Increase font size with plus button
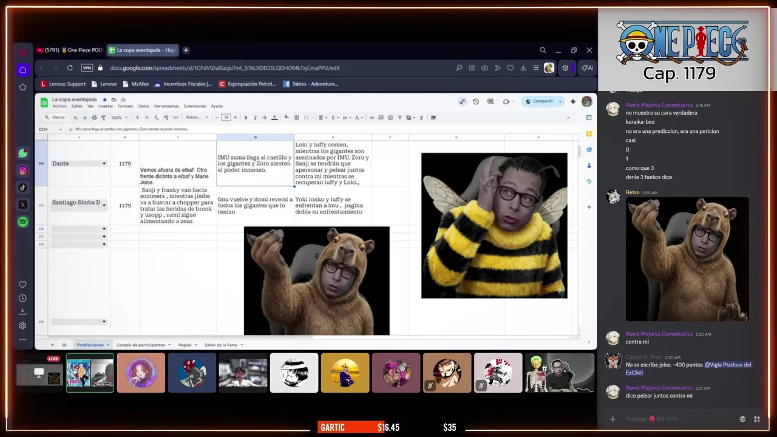 coord(236,118)
